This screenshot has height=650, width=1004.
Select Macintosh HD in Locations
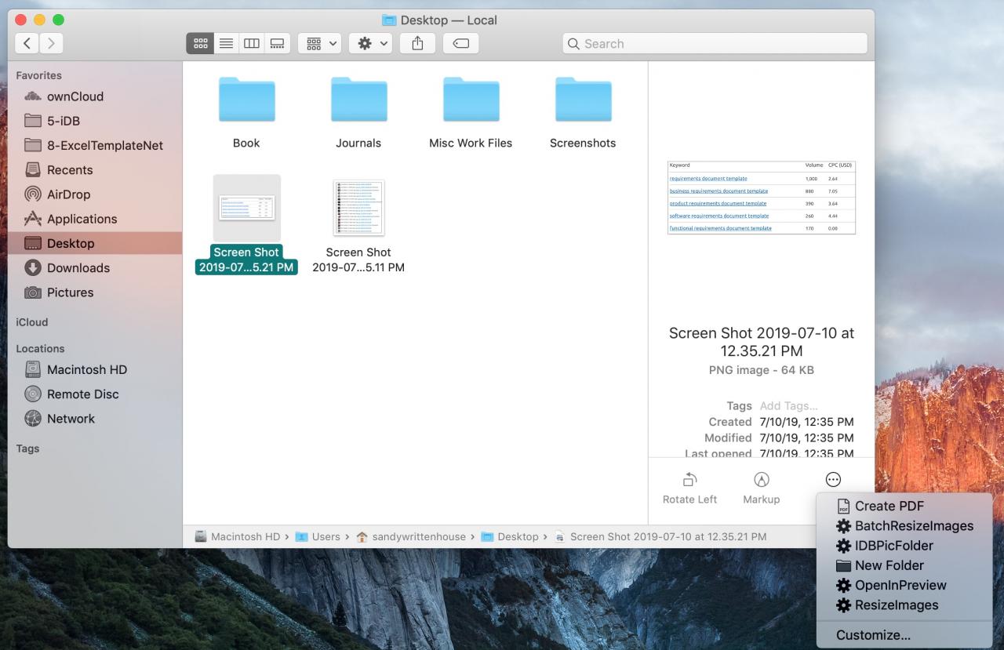point(94,369)
